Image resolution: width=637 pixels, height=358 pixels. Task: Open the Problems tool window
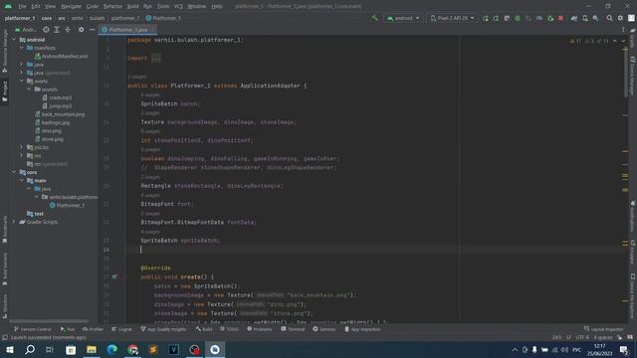pyautogui.click(x=260, y=329)
